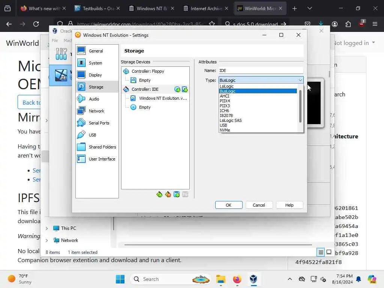This screenshot has height=288, width=384.
Task: Open Help for the settings dialog
Action: 289,205
